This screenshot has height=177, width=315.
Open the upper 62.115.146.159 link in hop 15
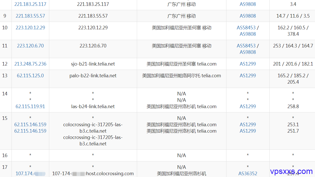click(30, 124)
